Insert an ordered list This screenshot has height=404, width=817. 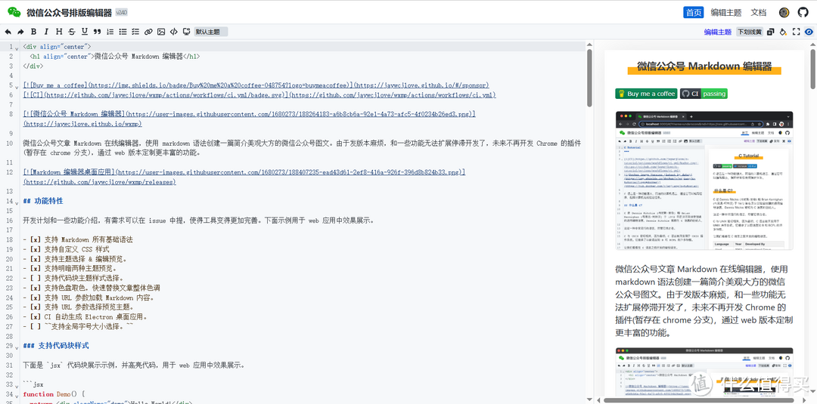pyautogui.click(x=110, y=32)
